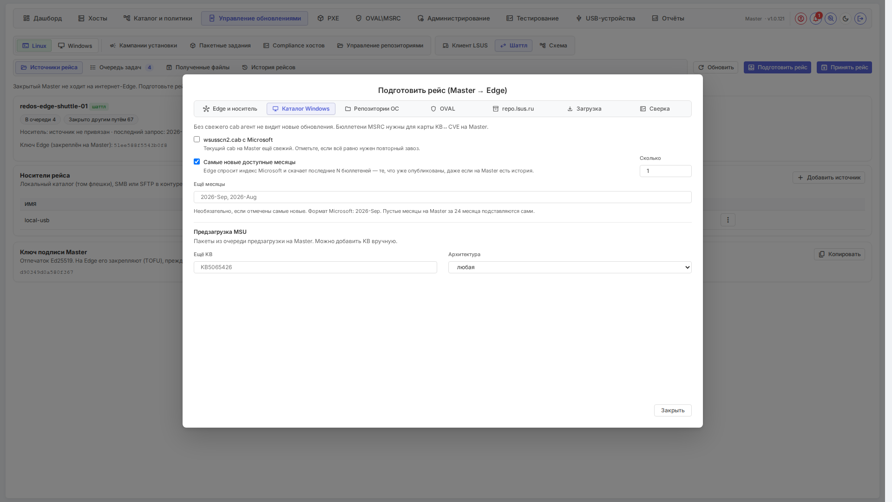Uncheck Самые новые доступные месяцы

[x=197, y=162]
